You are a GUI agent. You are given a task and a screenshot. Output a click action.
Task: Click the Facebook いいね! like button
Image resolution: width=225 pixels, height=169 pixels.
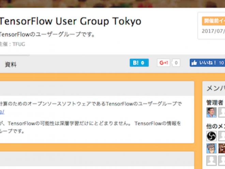[x=207, y=63]
